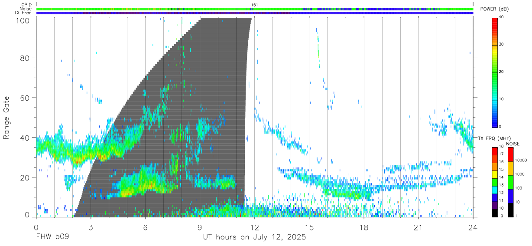
Task: Click the gray no-data region in the plot
Action: 208,87
